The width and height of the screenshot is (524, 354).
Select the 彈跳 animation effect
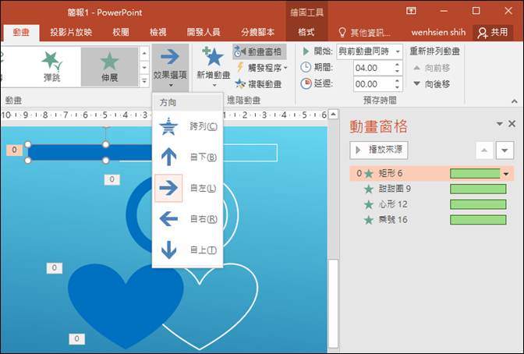[x=51, y=67]
